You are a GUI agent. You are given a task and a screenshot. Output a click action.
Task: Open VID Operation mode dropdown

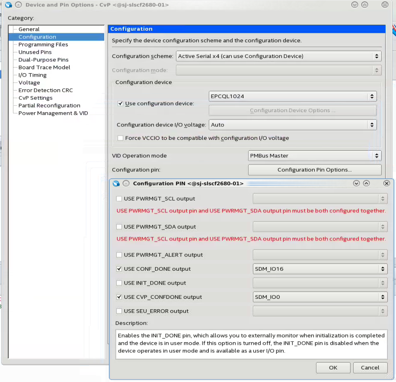[x=315, y=155]
